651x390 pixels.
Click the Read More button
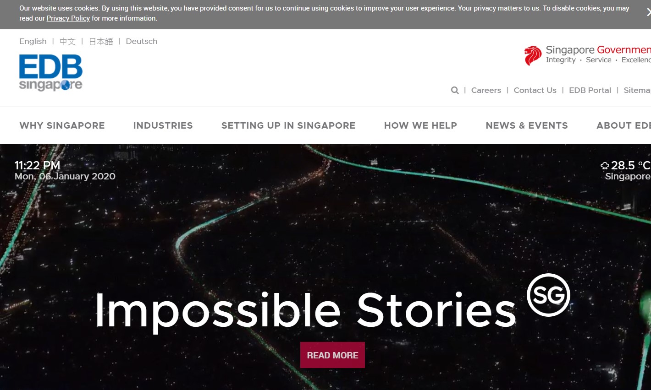pyautogui.click(x=332, y=355)
